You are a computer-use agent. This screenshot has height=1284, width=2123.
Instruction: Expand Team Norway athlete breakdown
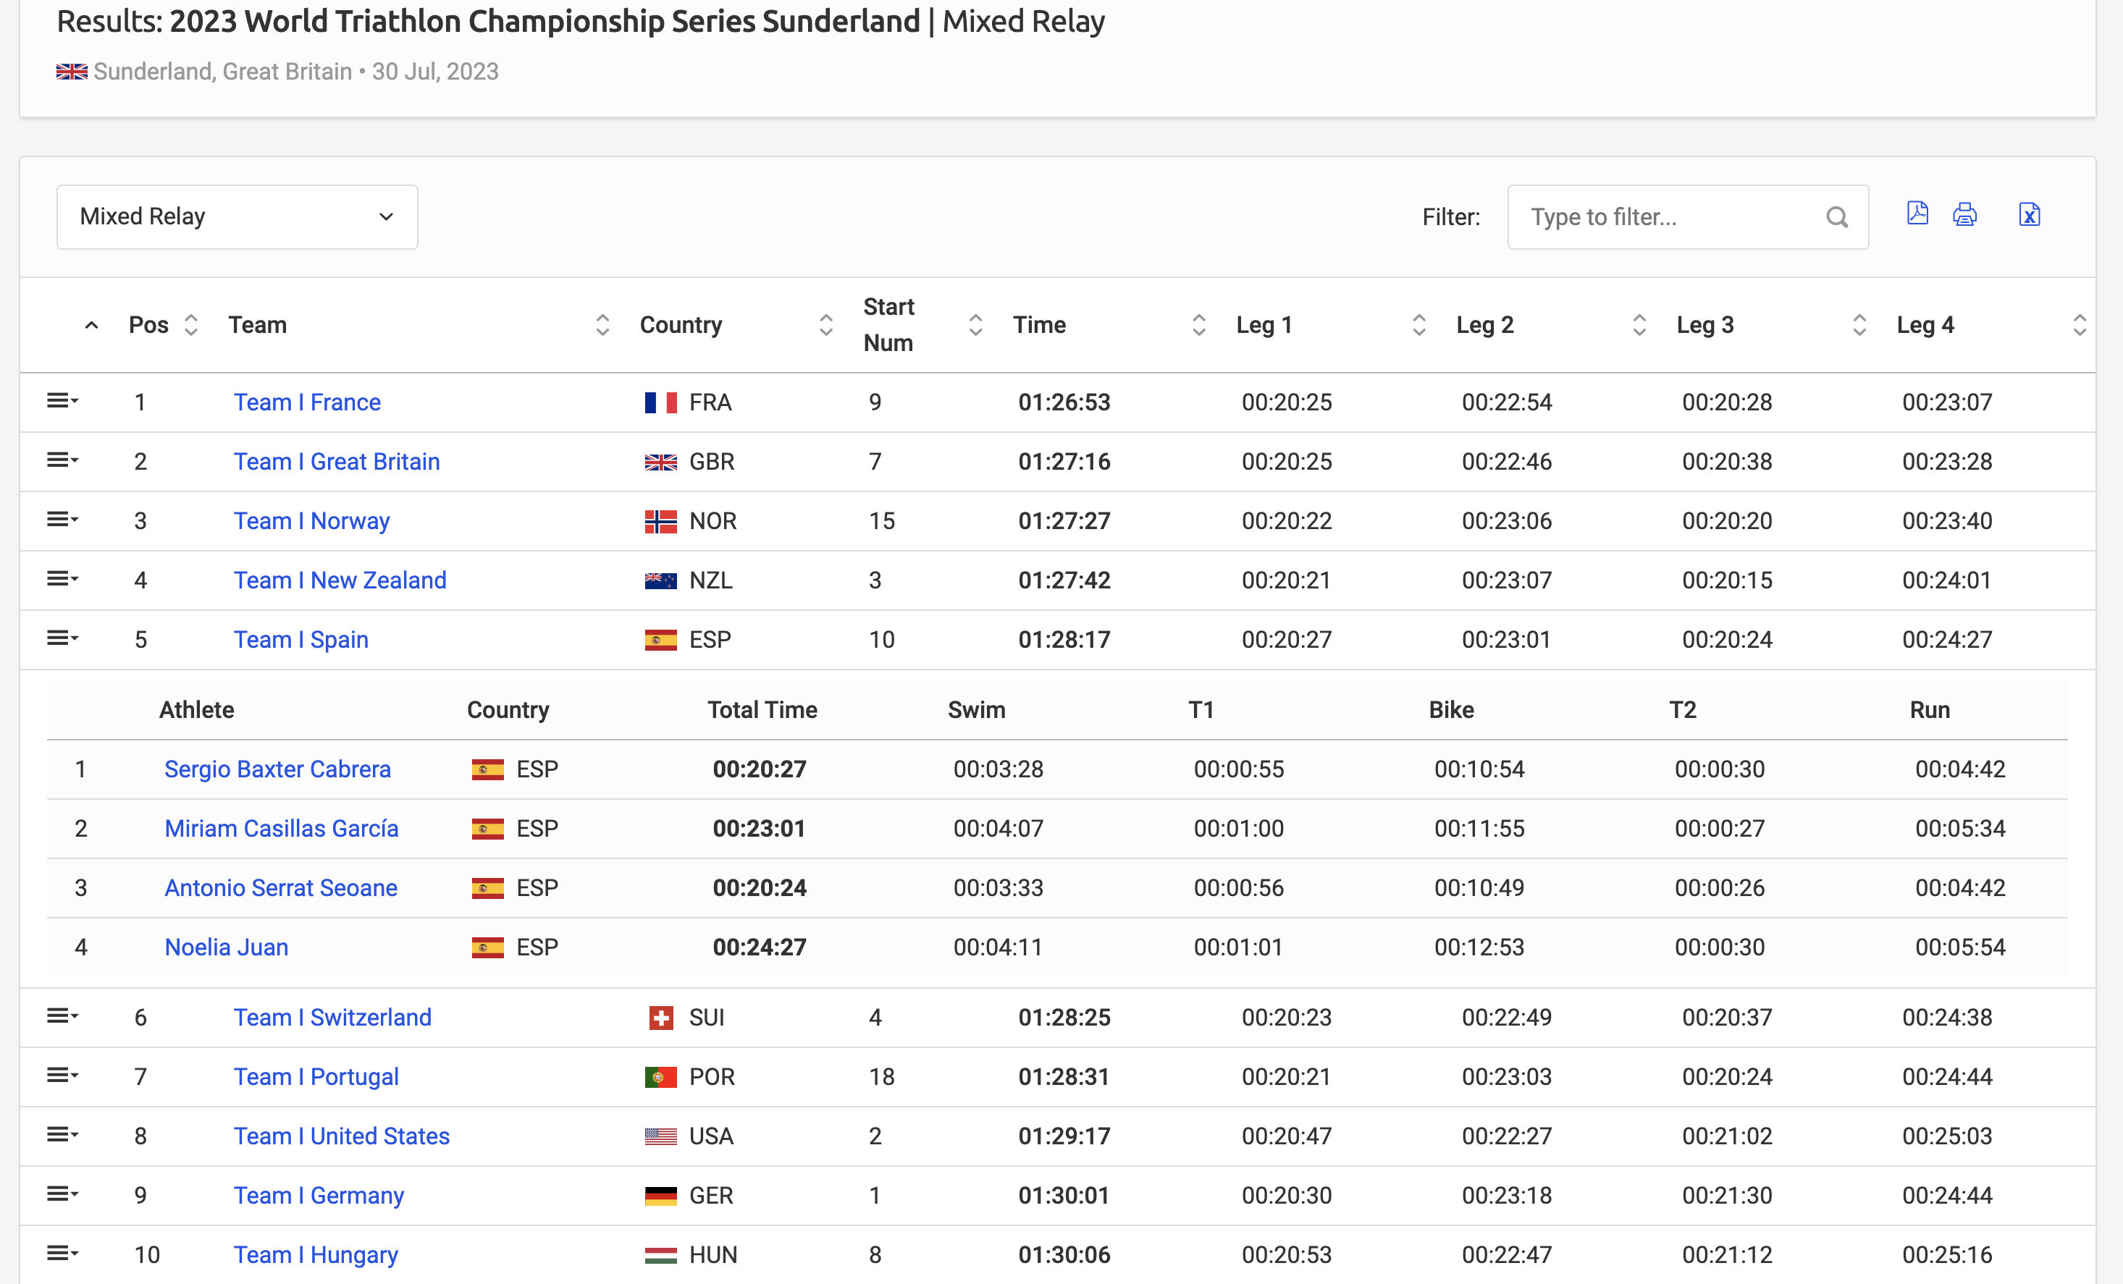[x=62, y=519]
